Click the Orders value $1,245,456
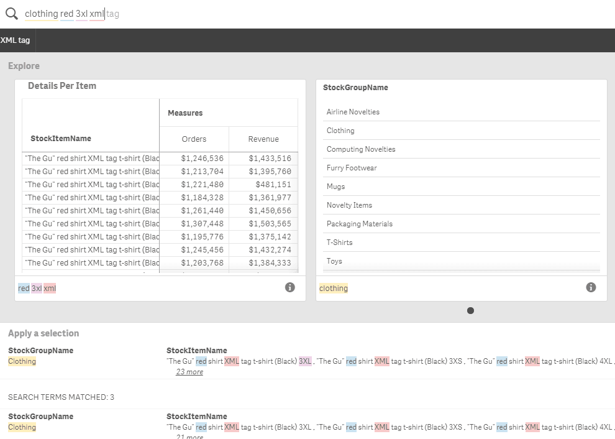 pyautogui.click(x=203, y=250)
